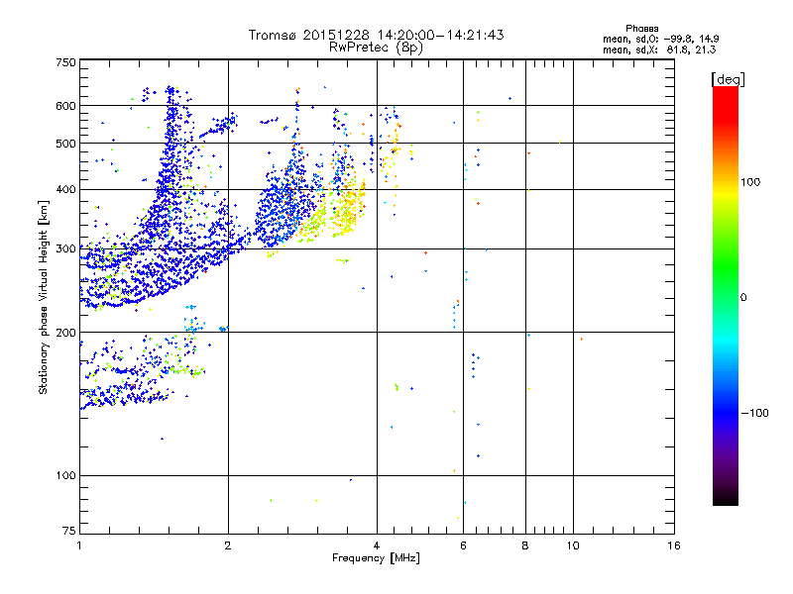The height and width of the screenshot is (594, 793).
Task: Click the x-axis '16' tick label
Action: pyautogui.click(x=674, y=545)
